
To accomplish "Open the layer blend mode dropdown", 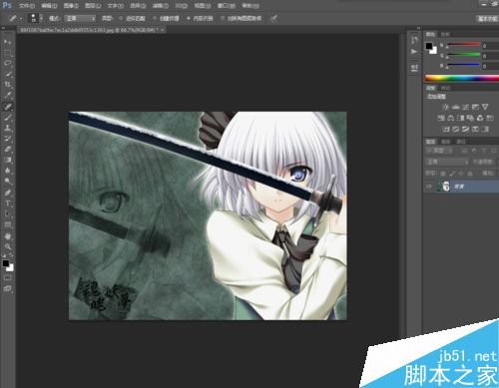I will pos(447,162).
